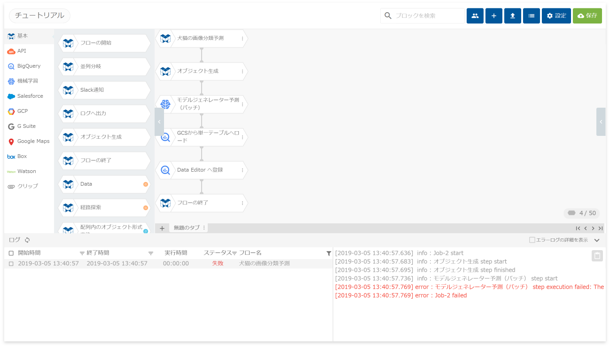This screenshot has width=610, height=347.
Task: Open menu dots of GCSから単一テーブルへロード block
Action: tap(242, 137)
